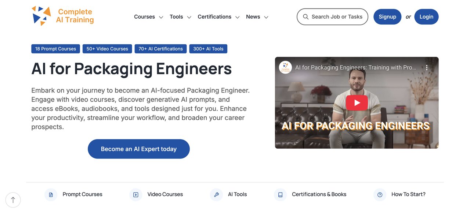
Task: Select the 70+ AI Certifications badge
Action: [160, 49]
